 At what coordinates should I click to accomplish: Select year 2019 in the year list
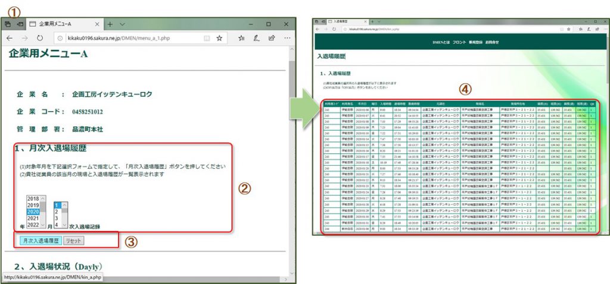(x=33, y=205)
